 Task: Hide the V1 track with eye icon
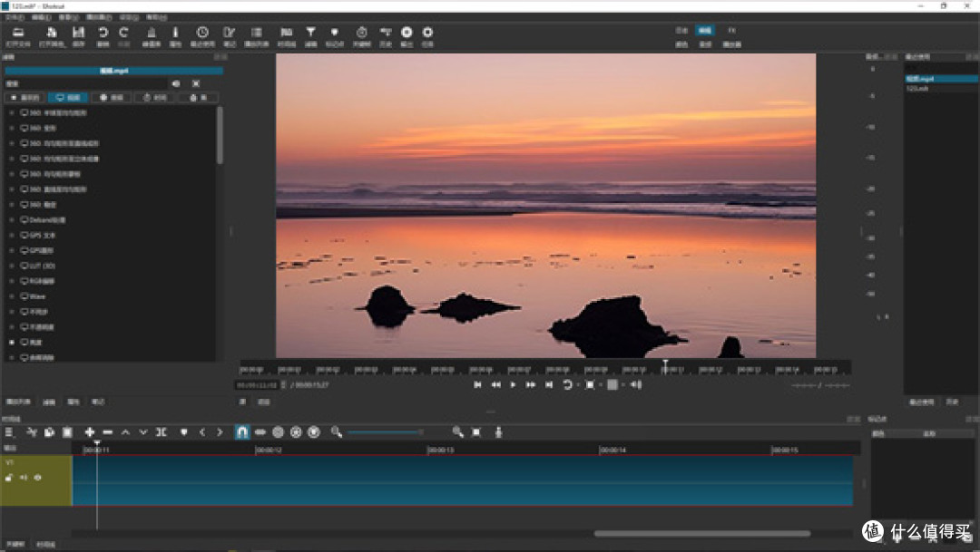(x=37, y=478)
